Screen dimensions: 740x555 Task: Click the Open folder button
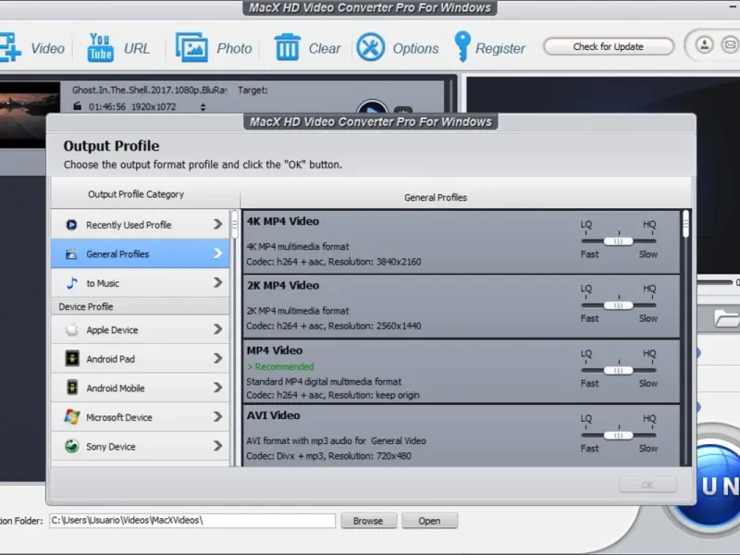point(429,521)
